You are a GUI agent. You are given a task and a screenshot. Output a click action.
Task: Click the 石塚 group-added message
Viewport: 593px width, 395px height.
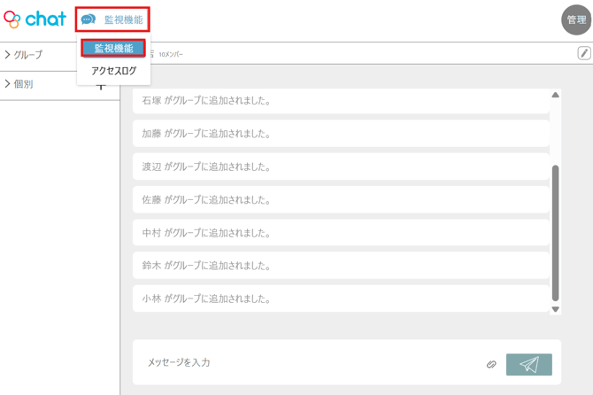point(341,101)
